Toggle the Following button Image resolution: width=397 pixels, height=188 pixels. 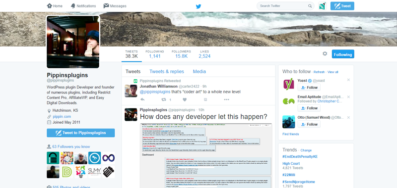(343, 54)
